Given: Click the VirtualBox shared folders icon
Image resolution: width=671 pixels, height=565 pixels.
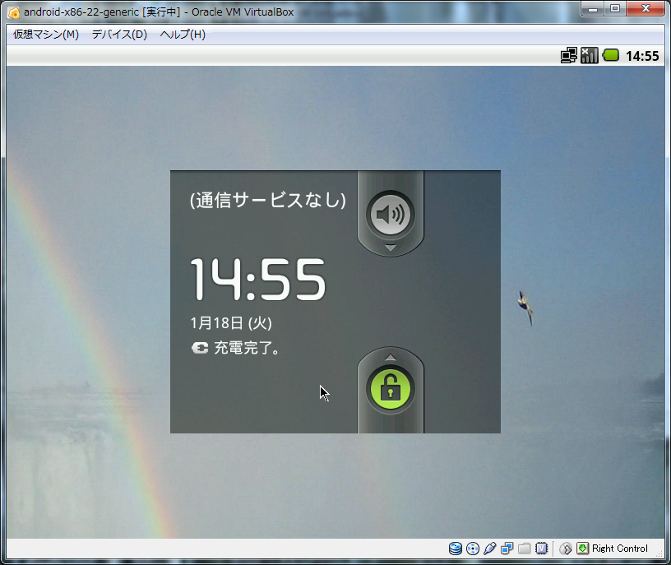Looking at the screenshot, I should click(525, 549).
